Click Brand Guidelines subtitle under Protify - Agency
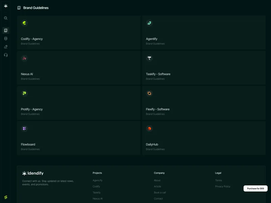Image resolution: width=271 pixels, height=203 pixels. click(30, 114)
